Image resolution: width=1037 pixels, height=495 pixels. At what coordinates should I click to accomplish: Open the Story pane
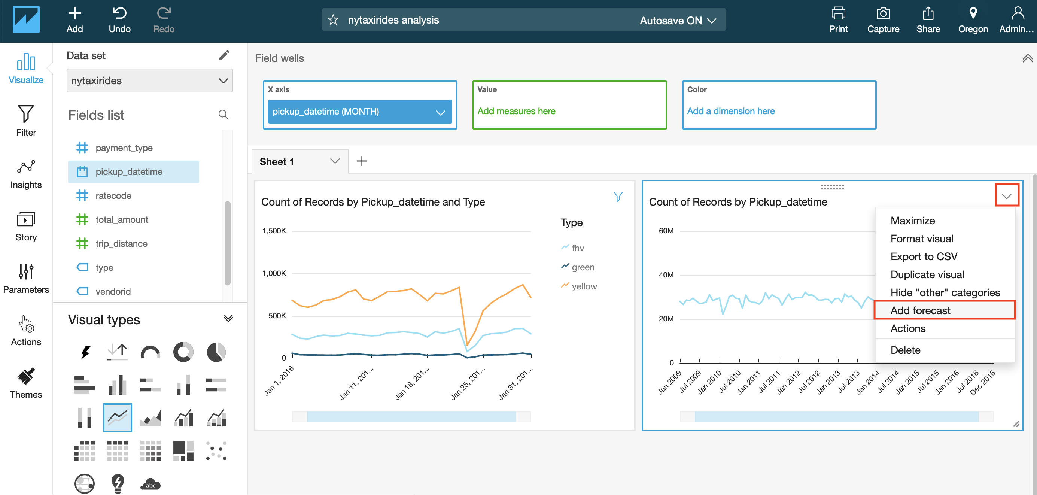(x=26, y=227)
